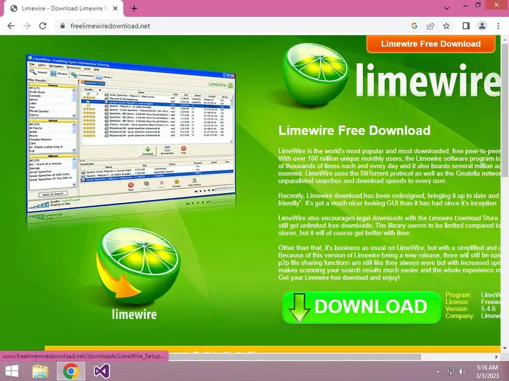Image resolution: width=509 pixels, height=381 pixels.
Task: Bookmark this page with the star icon
Action: 446,26
